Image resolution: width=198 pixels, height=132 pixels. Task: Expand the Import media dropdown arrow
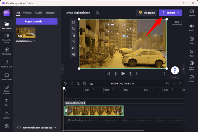54,21
